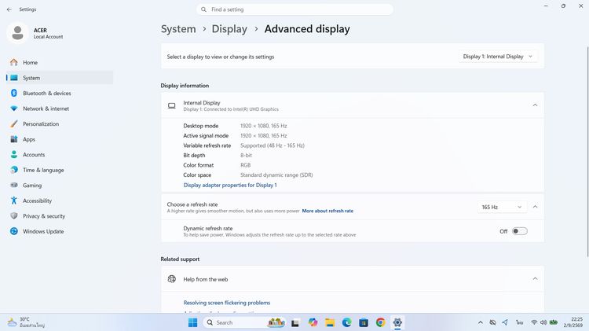This screenshot has height=331, width=589.
Task: Open Task View on the taskbar
Action: (x=295, y=322)
